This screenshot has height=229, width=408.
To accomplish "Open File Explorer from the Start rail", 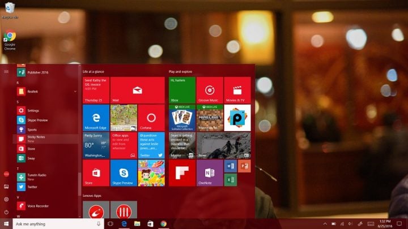I will (6, 187).
